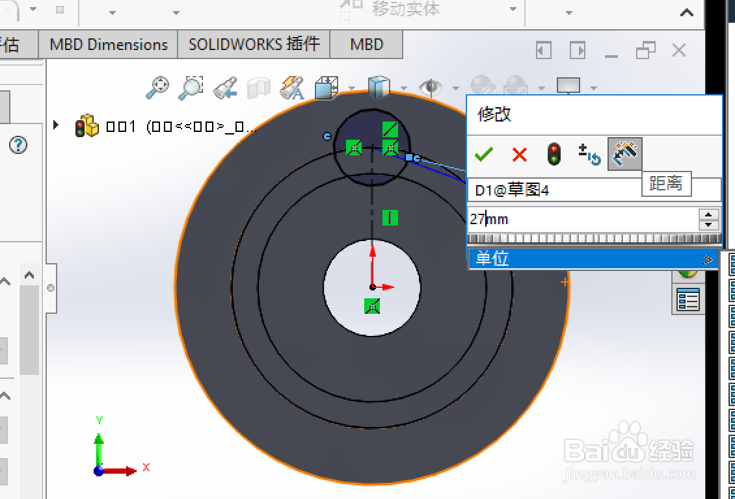Select the View Orientation cube icon
Screen dimensions: 735x499
(325, 86)
